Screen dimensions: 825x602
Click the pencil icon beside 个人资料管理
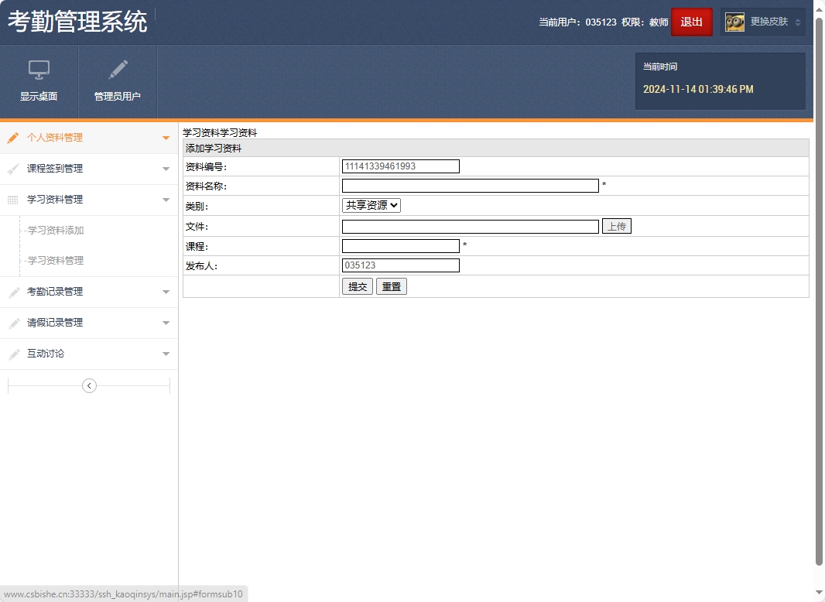pyautogui.click(x=12, y=138)
